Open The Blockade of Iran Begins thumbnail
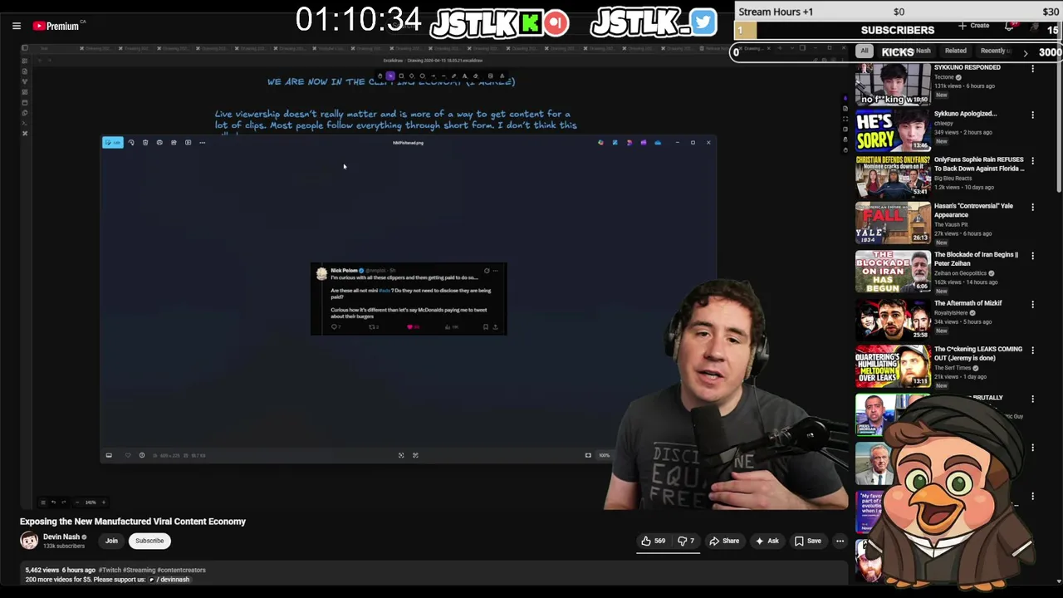 pyautogui.click(x=894, y=271)
